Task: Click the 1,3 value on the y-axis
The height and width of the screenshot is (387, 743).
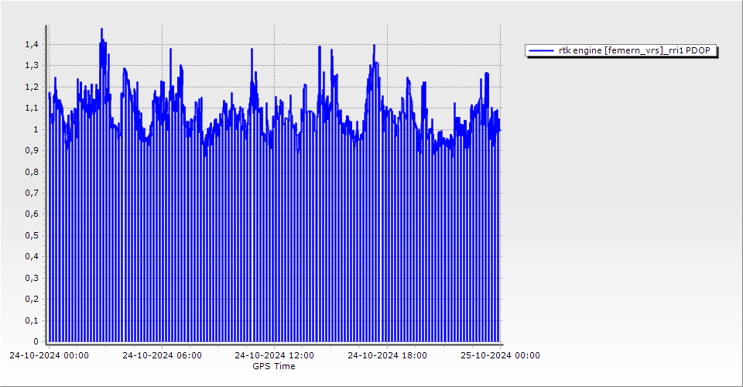Action: pyautogui.click(x=30, y=66)
